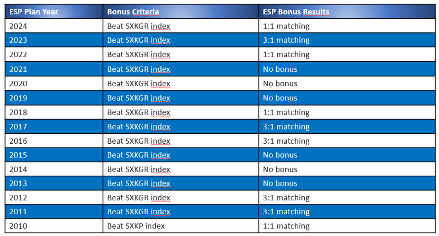Image resolution: width=439 pixels, height=236 pixels.
Task: Select the 1:1 matching result for 2010
Action: 286,226
